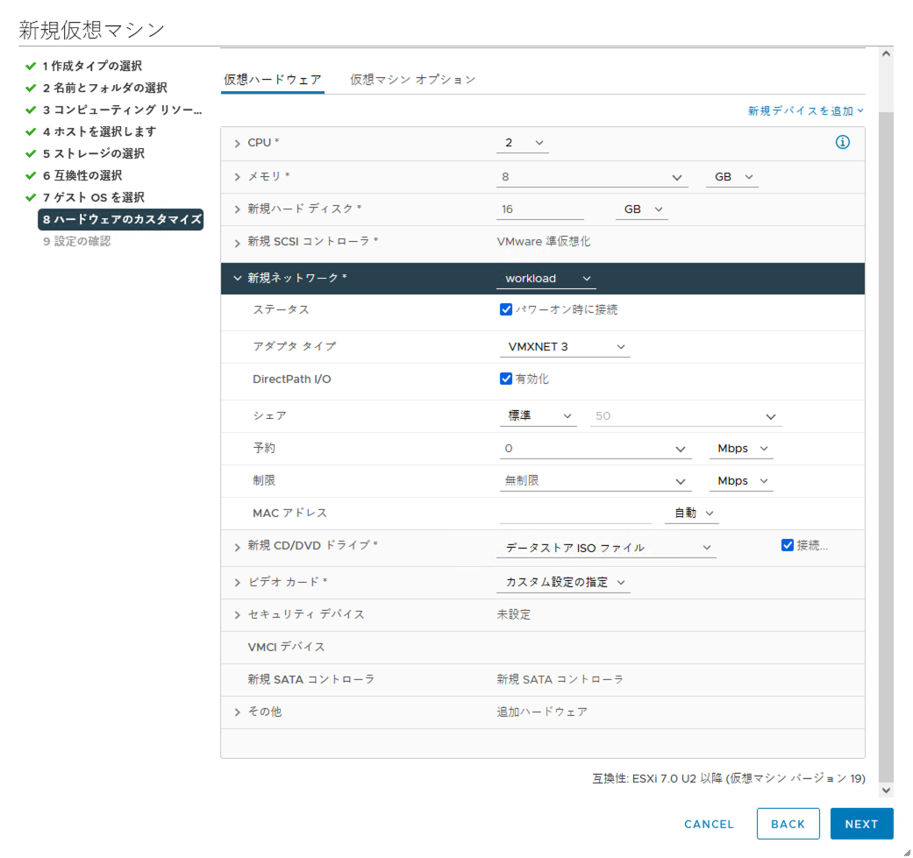Screen dimensions: 913x858
Task: Go to step 7 ゲスト OS を選択
Action: 94,198
